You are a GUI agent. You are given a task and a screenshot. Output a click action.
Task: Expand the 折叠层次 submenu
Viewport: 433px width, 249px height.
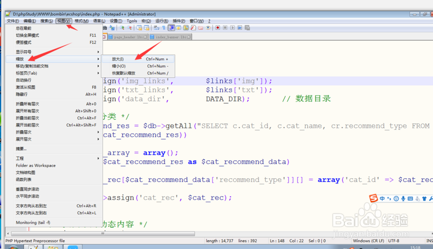(54, 132)
